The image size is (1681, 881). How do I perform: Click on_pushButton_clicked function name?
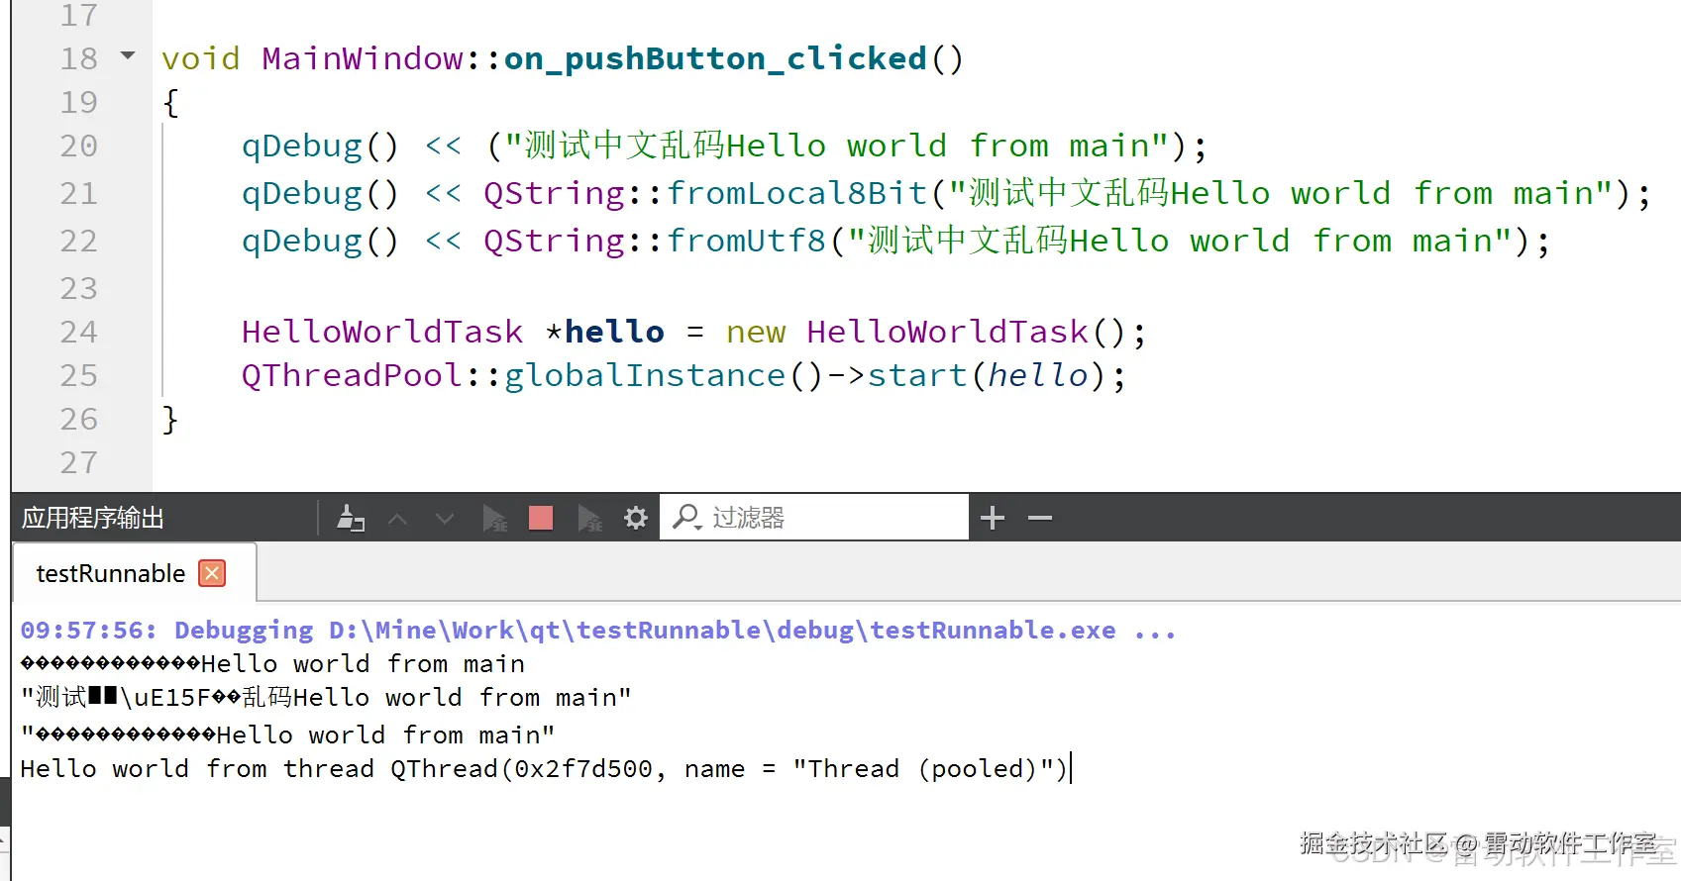[x=715, y=58]
